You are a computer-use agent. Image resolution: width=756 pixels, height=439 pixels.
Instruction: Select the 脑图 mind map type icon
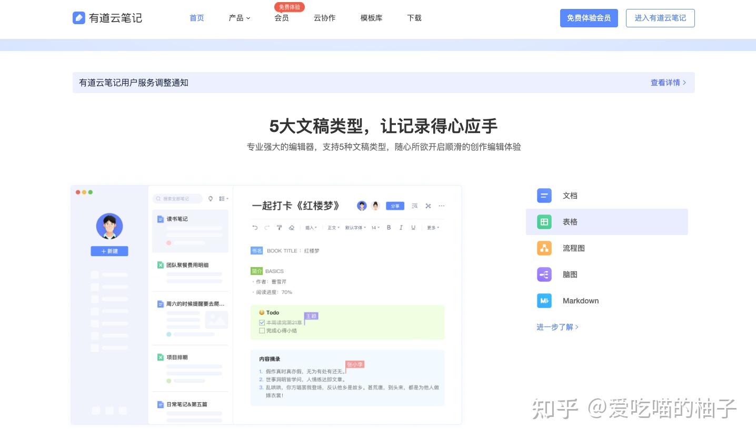pyautogui.click(x=544, y=274)
